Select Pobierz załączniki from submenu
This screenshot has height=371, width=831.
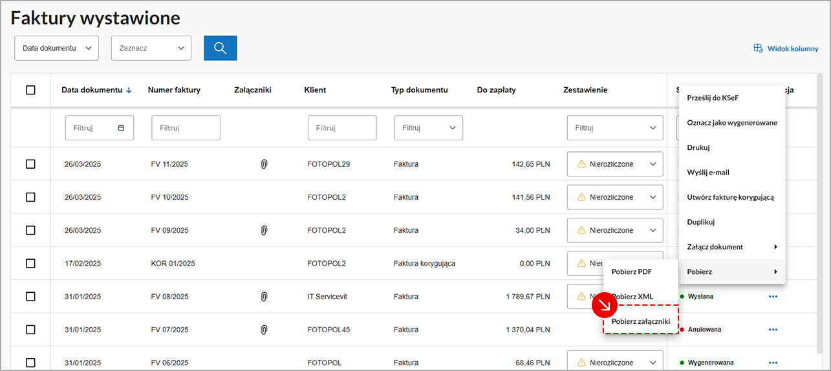click(x=641, y=321)
